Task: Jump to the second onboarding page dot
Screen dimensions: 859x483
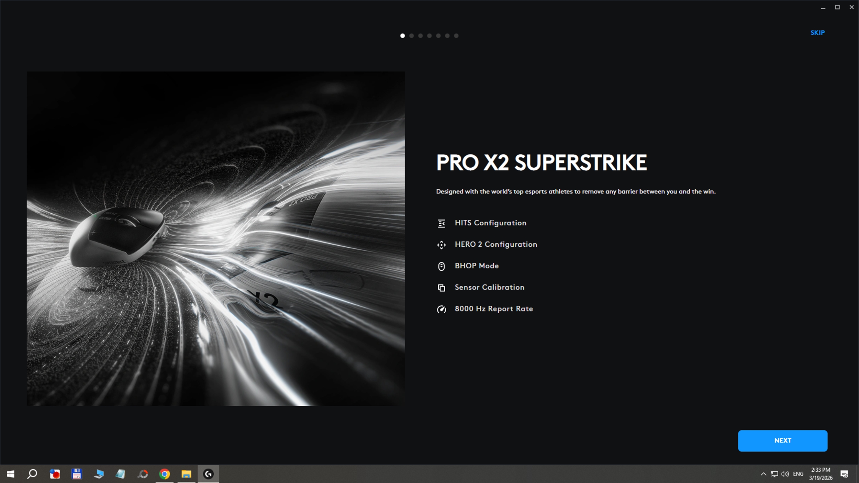Action: click(411, 36)
